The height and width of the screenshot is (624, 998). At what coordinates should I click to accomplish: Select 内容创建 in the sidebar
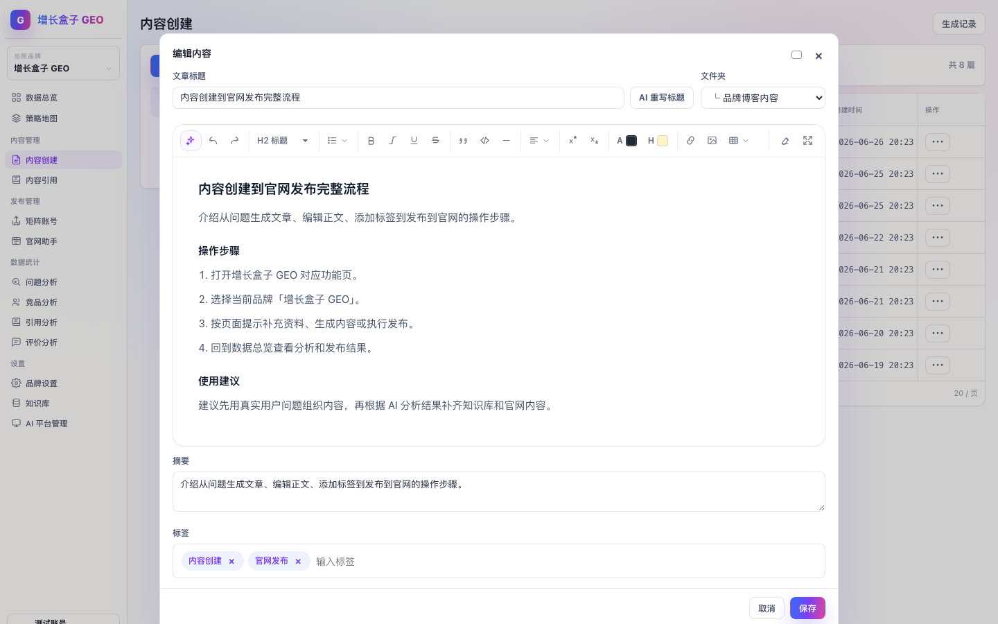click(x=63, y=160)
